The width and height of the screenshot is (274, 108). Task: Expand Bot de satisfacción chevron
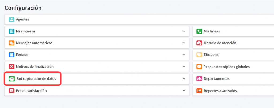click(x=184, y=91)
